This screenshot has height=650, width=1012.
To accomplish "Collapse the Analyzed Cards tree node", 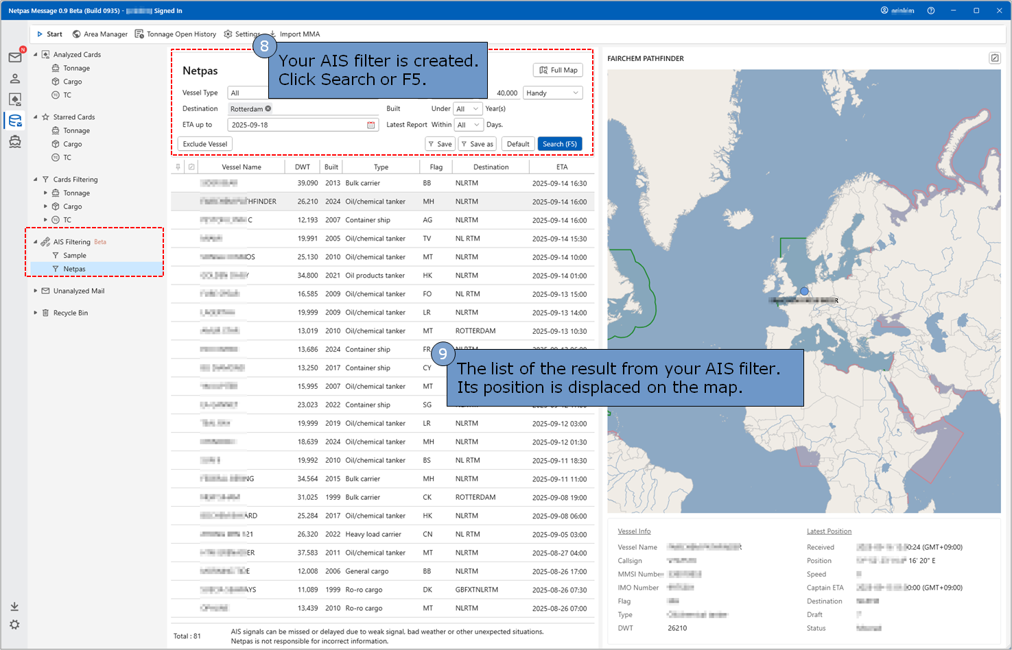I will click(x=36, y=54).
